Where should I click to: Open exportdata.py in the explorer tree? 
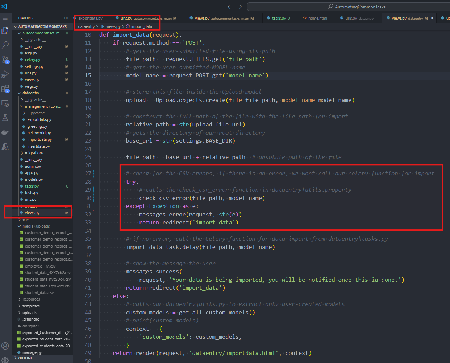coord(42,119)
